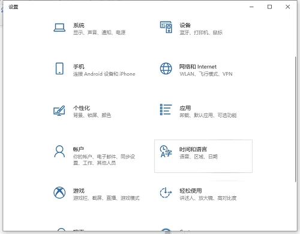This screenshot has height=234, width=300.
Task: Open the 系统 laptop icon
Action: pyautogui.click(x=59, y=28)
